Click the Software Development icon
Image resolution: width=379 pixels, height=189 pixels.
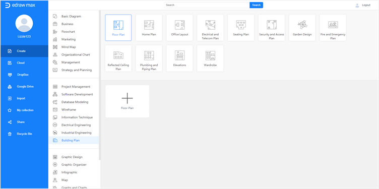pos(55,94)
